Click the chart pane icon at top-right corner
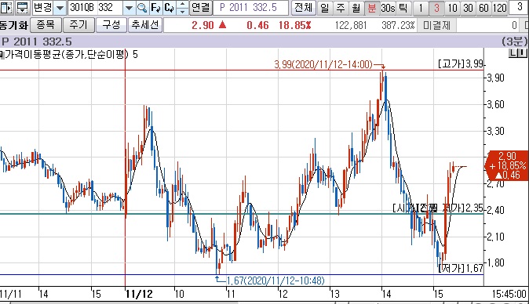The image size is (529, 304). pyautogui.click(x=517, y=52)
